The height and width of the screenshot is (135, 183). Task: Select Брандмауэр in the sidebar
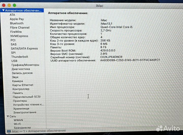tap(22, 128)
